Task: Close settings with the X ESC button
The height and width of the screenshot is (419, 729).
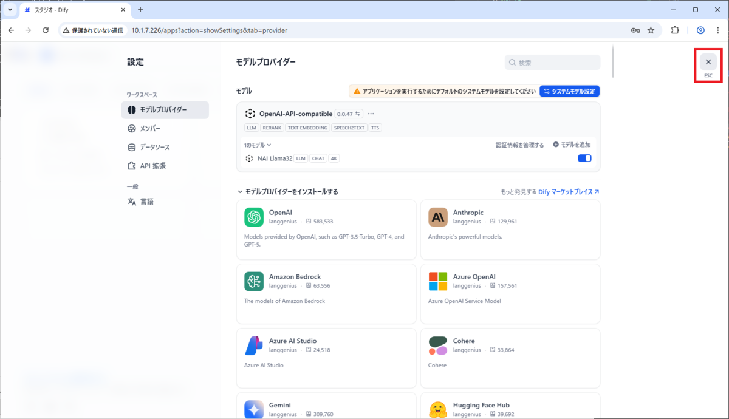Action: [x=708, y=62]
